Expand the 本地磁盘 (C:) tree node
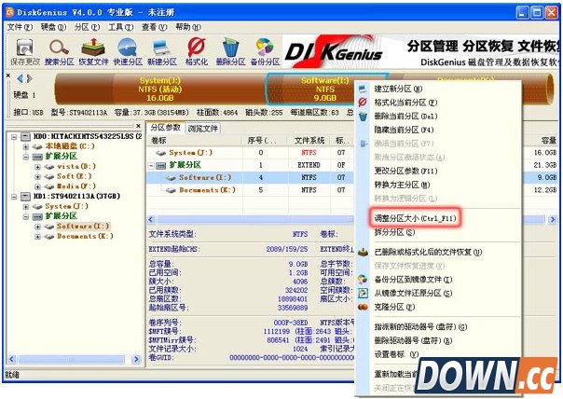The width and height of the screenshot is (563, 399). 26,146
